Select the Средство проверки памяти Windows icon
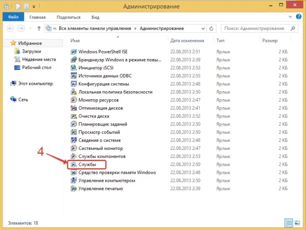Image resolution: width=306 pixels, height=230 pixels. click(74, 173)
